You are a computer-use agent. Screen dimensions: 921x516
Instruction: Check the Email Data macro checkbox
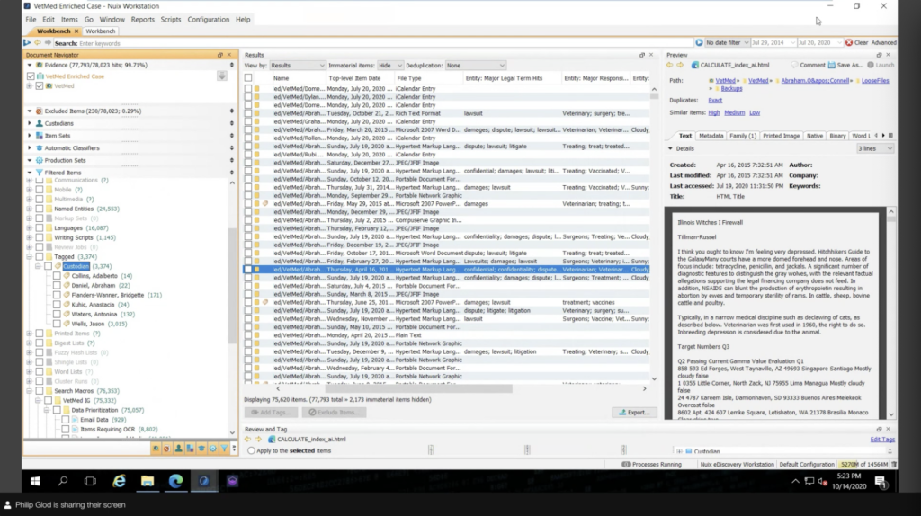(65, 420)
